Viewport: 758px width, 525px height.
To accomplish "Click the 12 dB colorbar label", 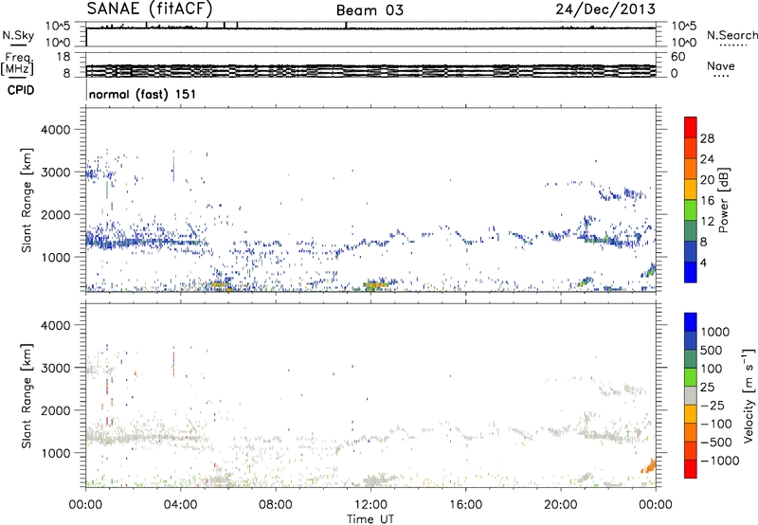I will click(707, 222).
